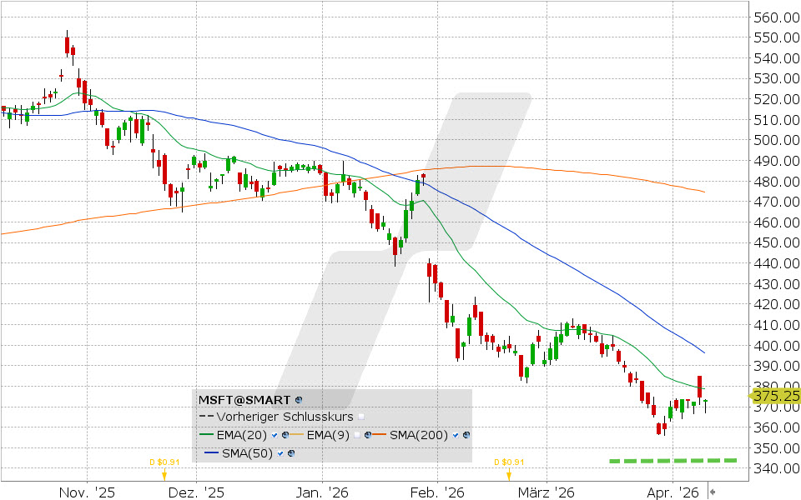Image resolution: width=801 pixels, height=500 pixels.
Task: Enable the Vorheriger Schlusskurs checkbox
Action: [x=361, y=417]
